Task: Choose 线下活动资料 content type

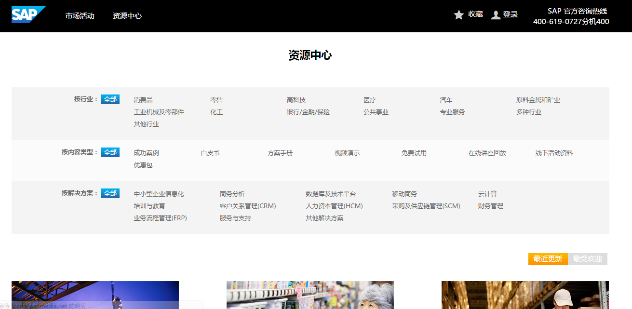Action: [x=554, y=153]
